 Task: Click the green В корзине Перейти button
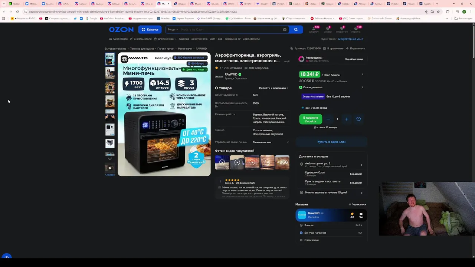311,119
